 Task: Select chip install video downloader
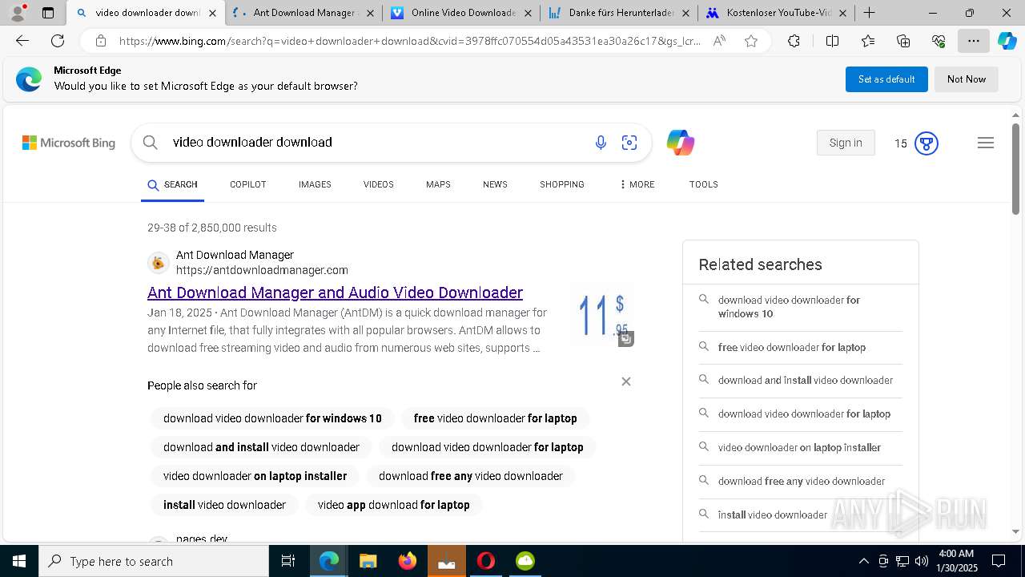coord(224,505)
